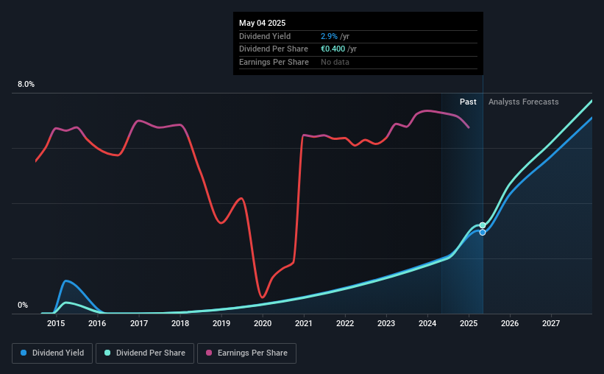Click the 2024 x-axis label
The height and width of the screenshot is (374, 604).
[427, 323]
